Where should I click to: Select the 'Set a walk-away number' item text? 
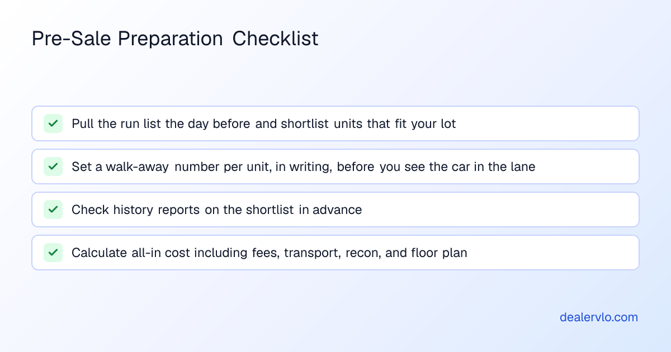[304, 167]
